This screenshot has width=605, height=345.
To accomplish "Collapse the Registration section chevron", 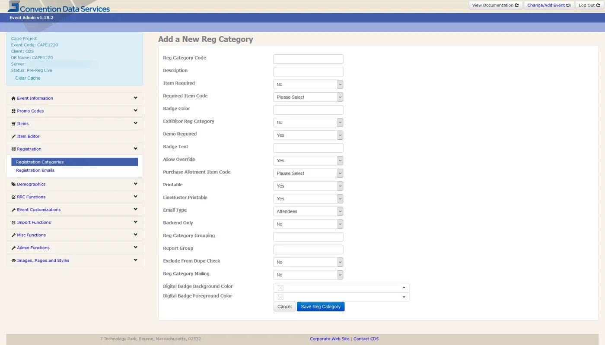I will tap(136, 149).
